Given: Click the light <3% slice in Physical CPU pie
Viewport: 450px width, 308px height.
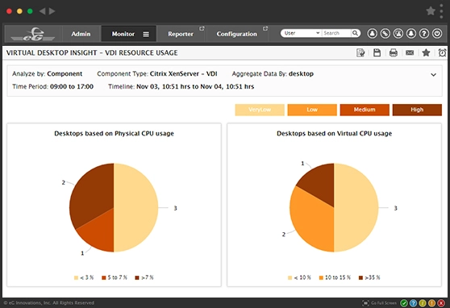Looking at the screenshot, I should point(136,207).
